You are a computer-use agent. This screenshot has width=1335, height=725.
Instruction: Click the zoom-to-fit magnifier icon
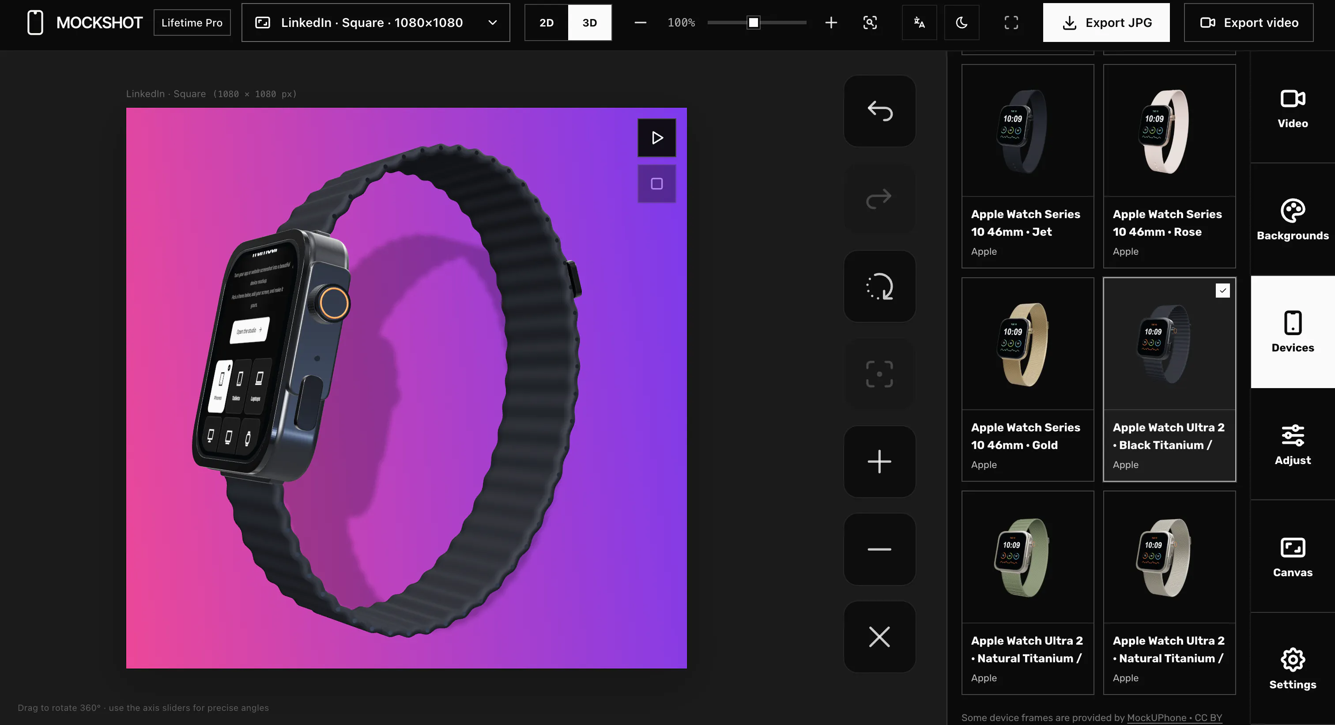(870, 22)
